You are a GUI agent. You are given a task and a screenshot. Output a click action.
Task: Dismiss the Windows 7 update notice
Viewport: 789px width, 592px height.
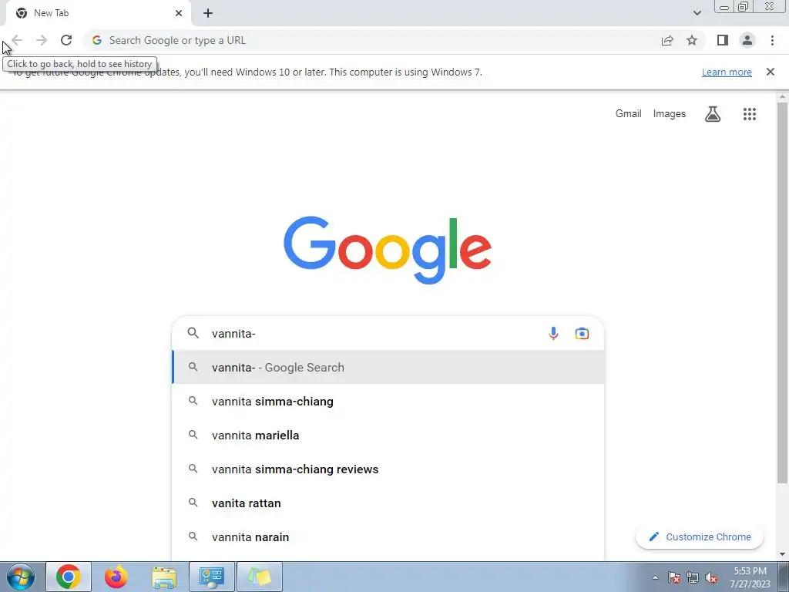[770, 72]
